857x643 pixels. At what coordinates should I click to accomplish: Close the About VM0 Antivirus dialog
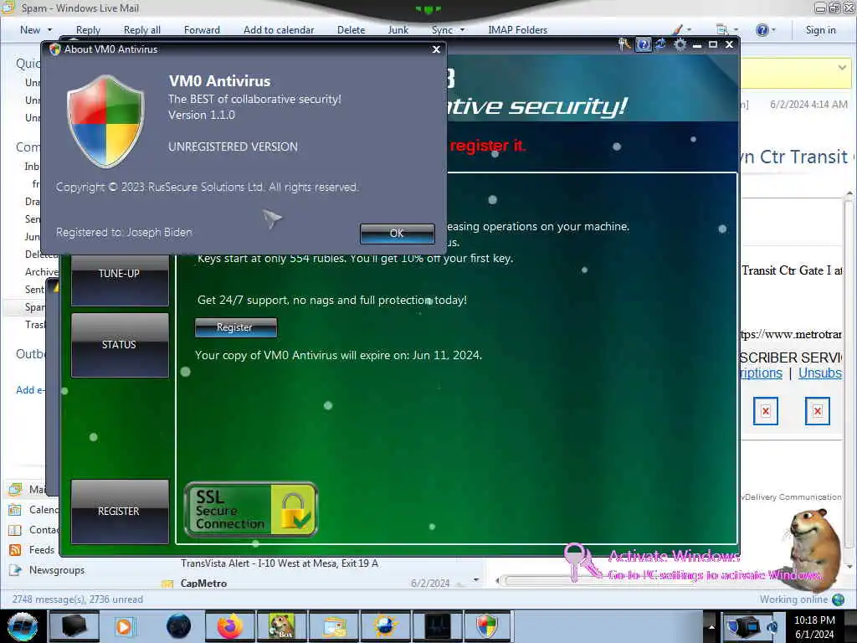tap(436, 49)
